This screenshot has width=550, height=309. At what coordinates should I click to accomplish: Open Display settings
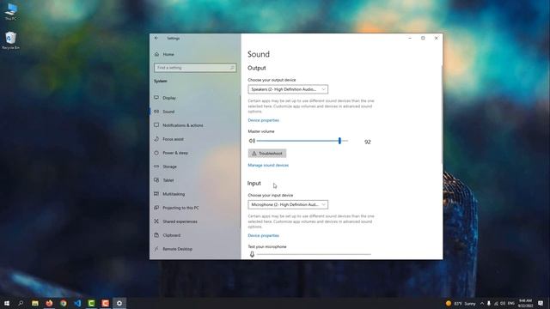[x=169, y=98]
